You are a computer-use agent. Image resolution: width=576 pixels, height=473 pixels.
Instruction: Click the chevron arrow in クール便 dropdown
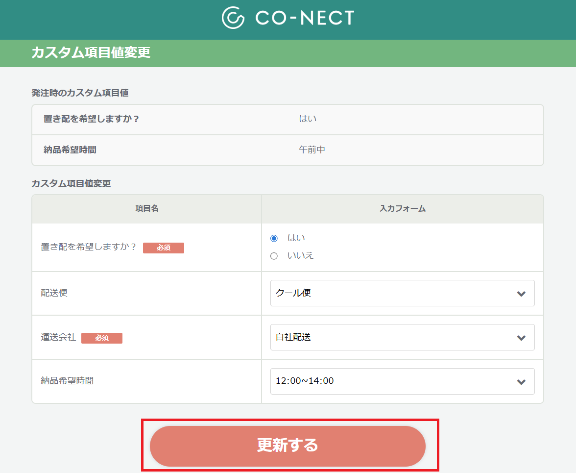(x=521, y=294)
